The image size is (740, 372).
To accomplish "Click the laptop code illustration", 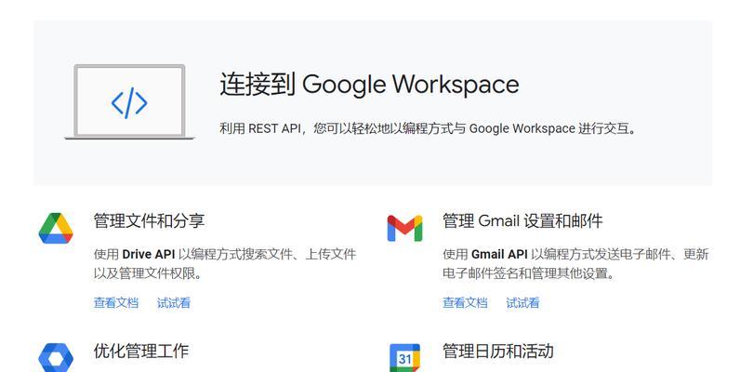I will [x=129, y=102].
